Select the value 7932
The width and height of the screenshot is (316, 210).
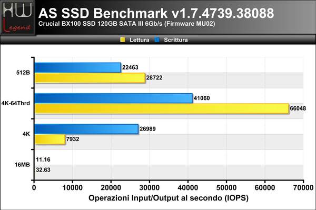(73, 139)
